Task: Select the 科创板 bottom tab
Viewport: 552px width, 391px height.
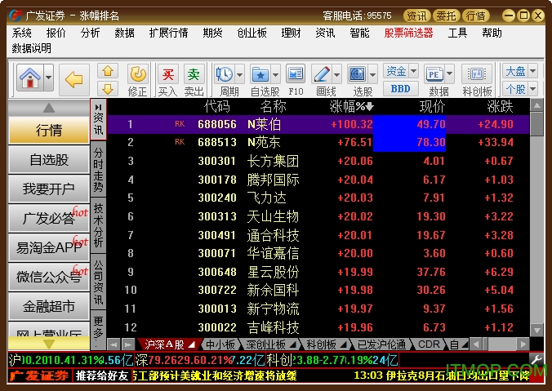Action: click(x=324, y=344)
